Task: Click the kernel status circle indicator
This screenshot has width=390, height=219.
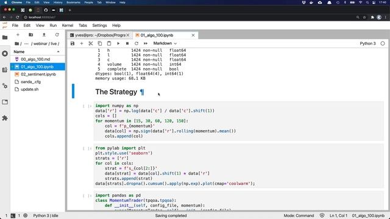Action: click(x=383, y=43)
